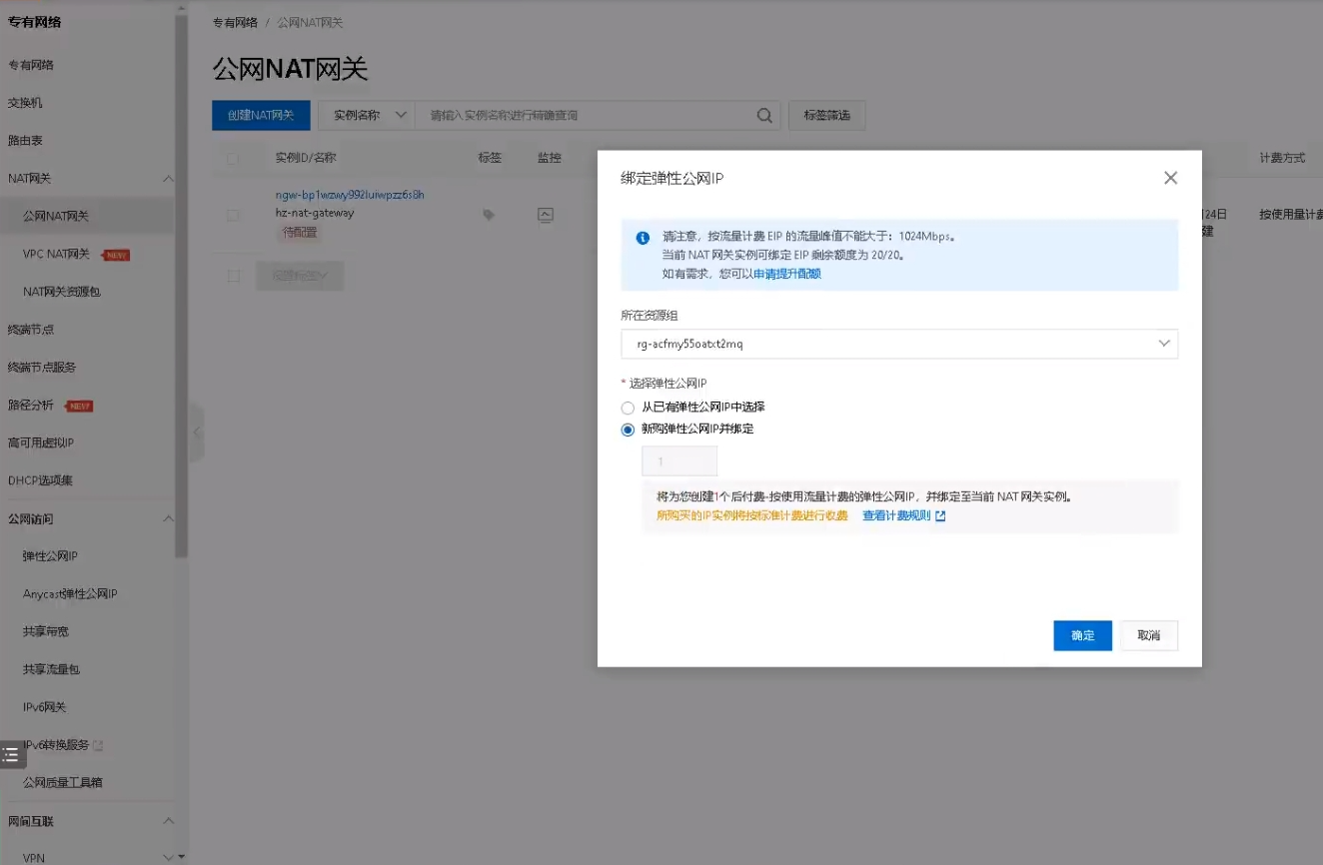Click the tag icon in gateway row
This screenshot has height=865, width=1323.
[489, 215]
